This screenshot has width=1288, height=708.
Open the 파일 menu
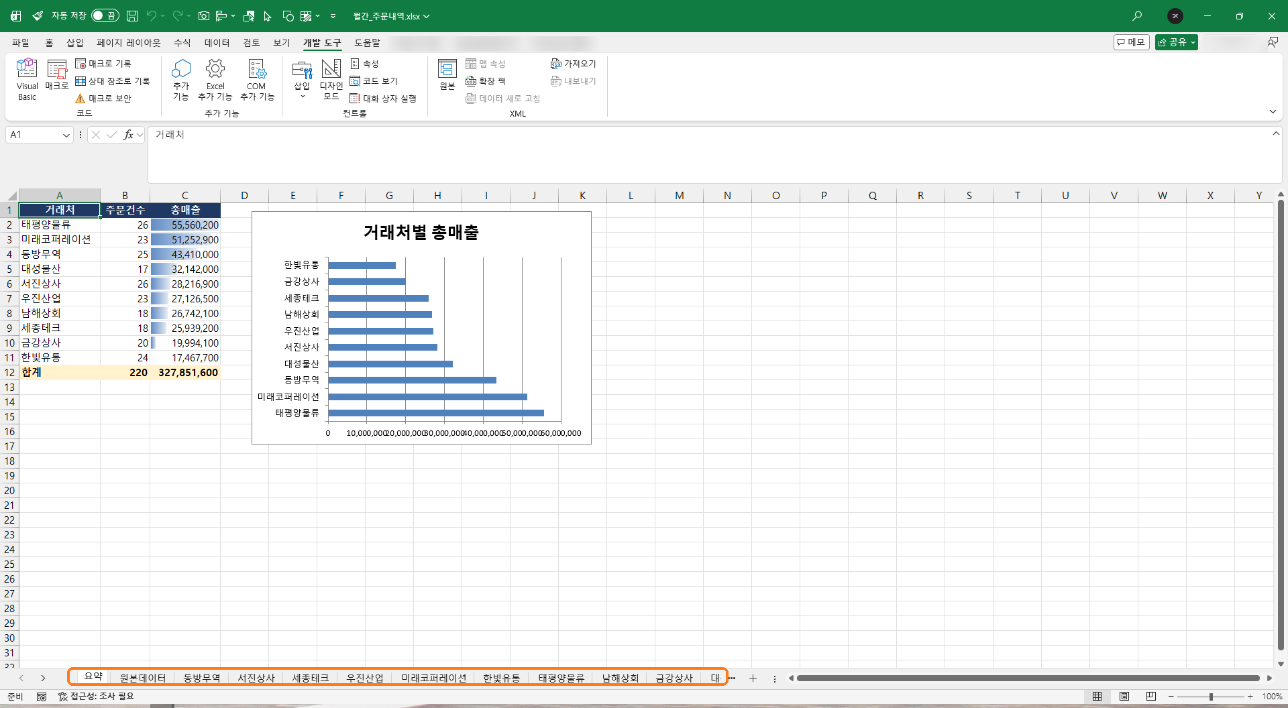point(21,42)
